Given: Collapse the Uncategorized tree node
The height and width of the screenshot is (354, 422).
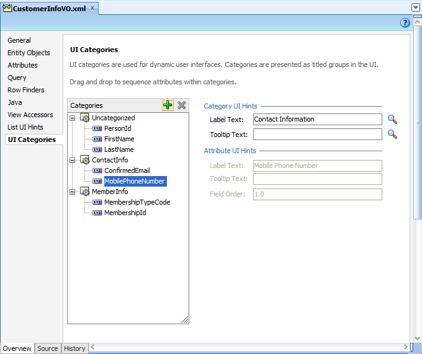Looking at the screenshot, I should click(x=72, y=118).
